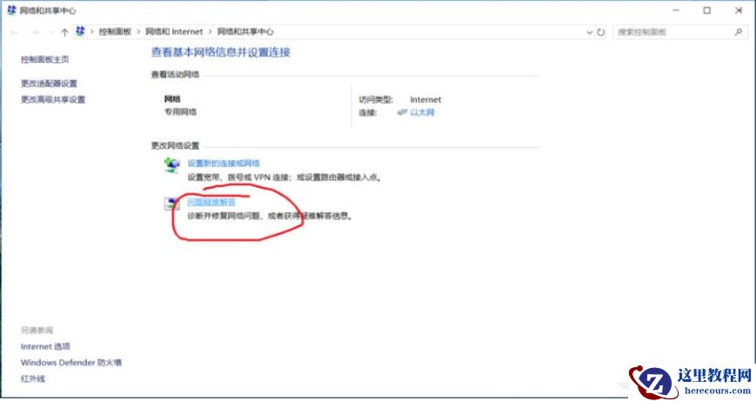Click the troubleshoot problems icon
756x401 pixels.
coord(171,204)
